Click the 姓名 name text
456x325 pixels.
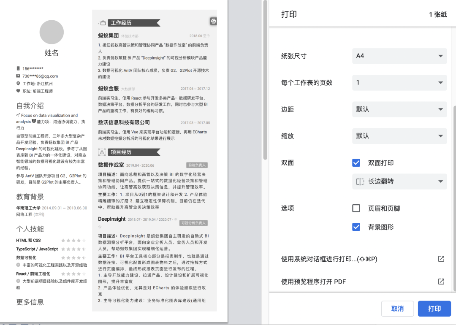(52, 53)
